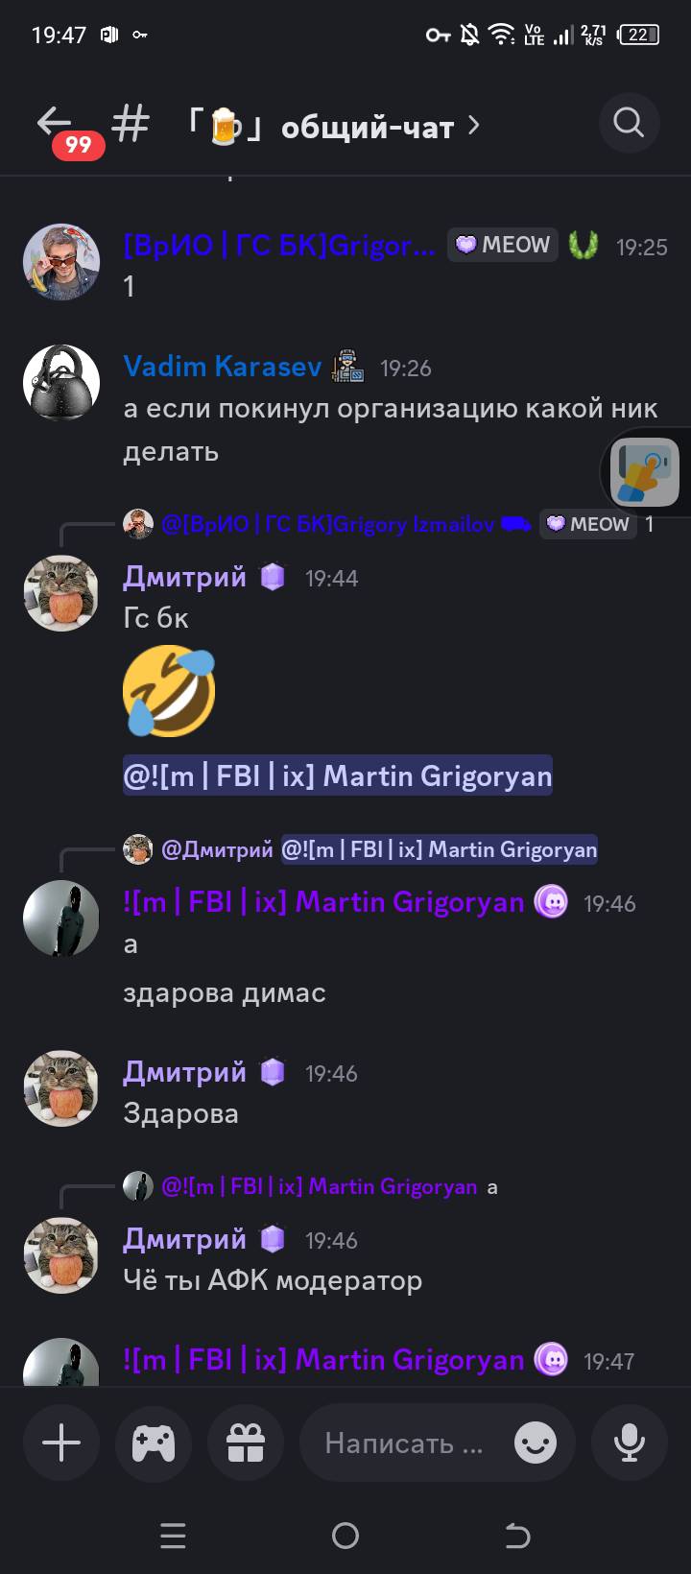The image size is (691, 1574).
Task: Tap the floating screen assistant icon
Action: 645,471
